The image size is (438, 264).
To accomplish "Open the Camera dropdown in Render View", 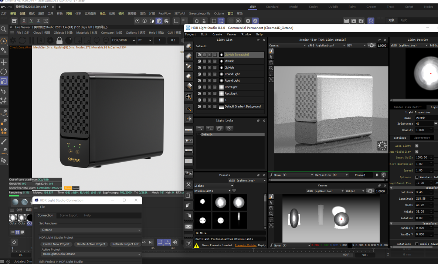I will 288,45.
